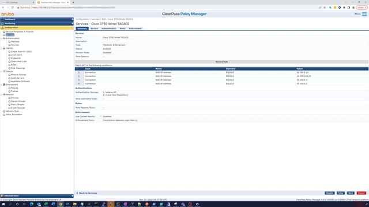Viewport: 369px width, 207px height.
Task: Open Device Groups
Action: point(18,101)
